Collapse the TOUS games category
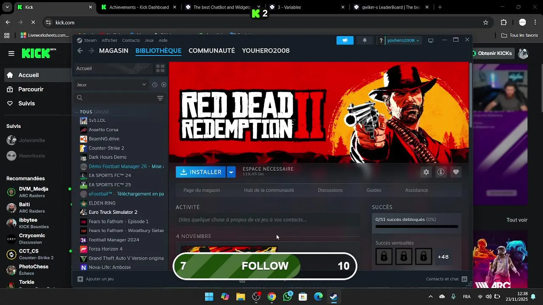 [76, 112]
